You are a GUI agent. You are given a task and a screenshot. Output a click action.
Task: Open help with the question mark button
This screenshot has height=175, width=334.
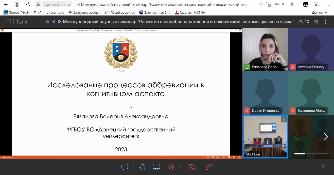[323, 167]
